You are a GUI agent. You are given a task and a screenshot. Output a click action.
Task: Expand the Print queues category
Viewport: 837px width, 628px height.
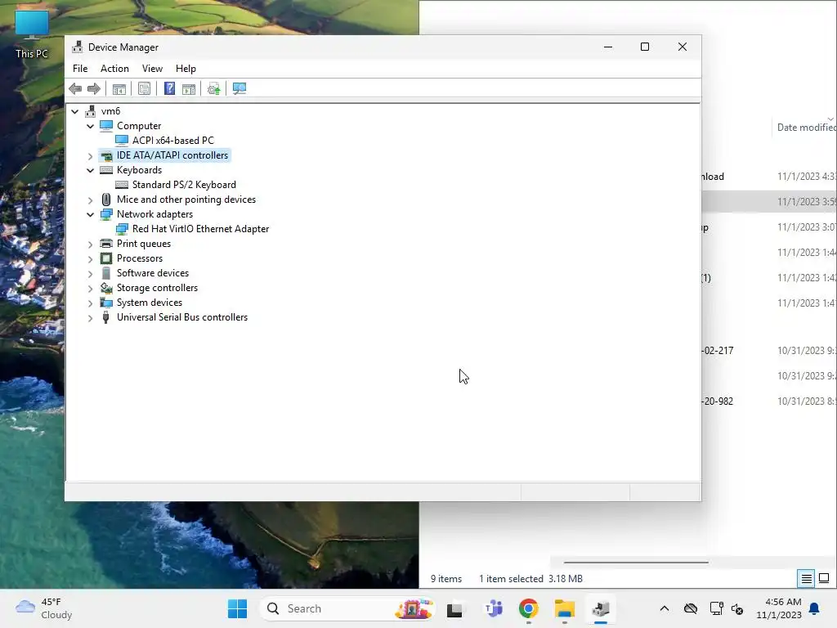[90, 244]
